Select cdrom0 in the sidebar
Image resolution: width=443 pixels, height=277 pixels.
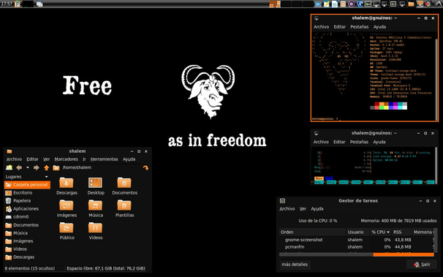[27, 217]
